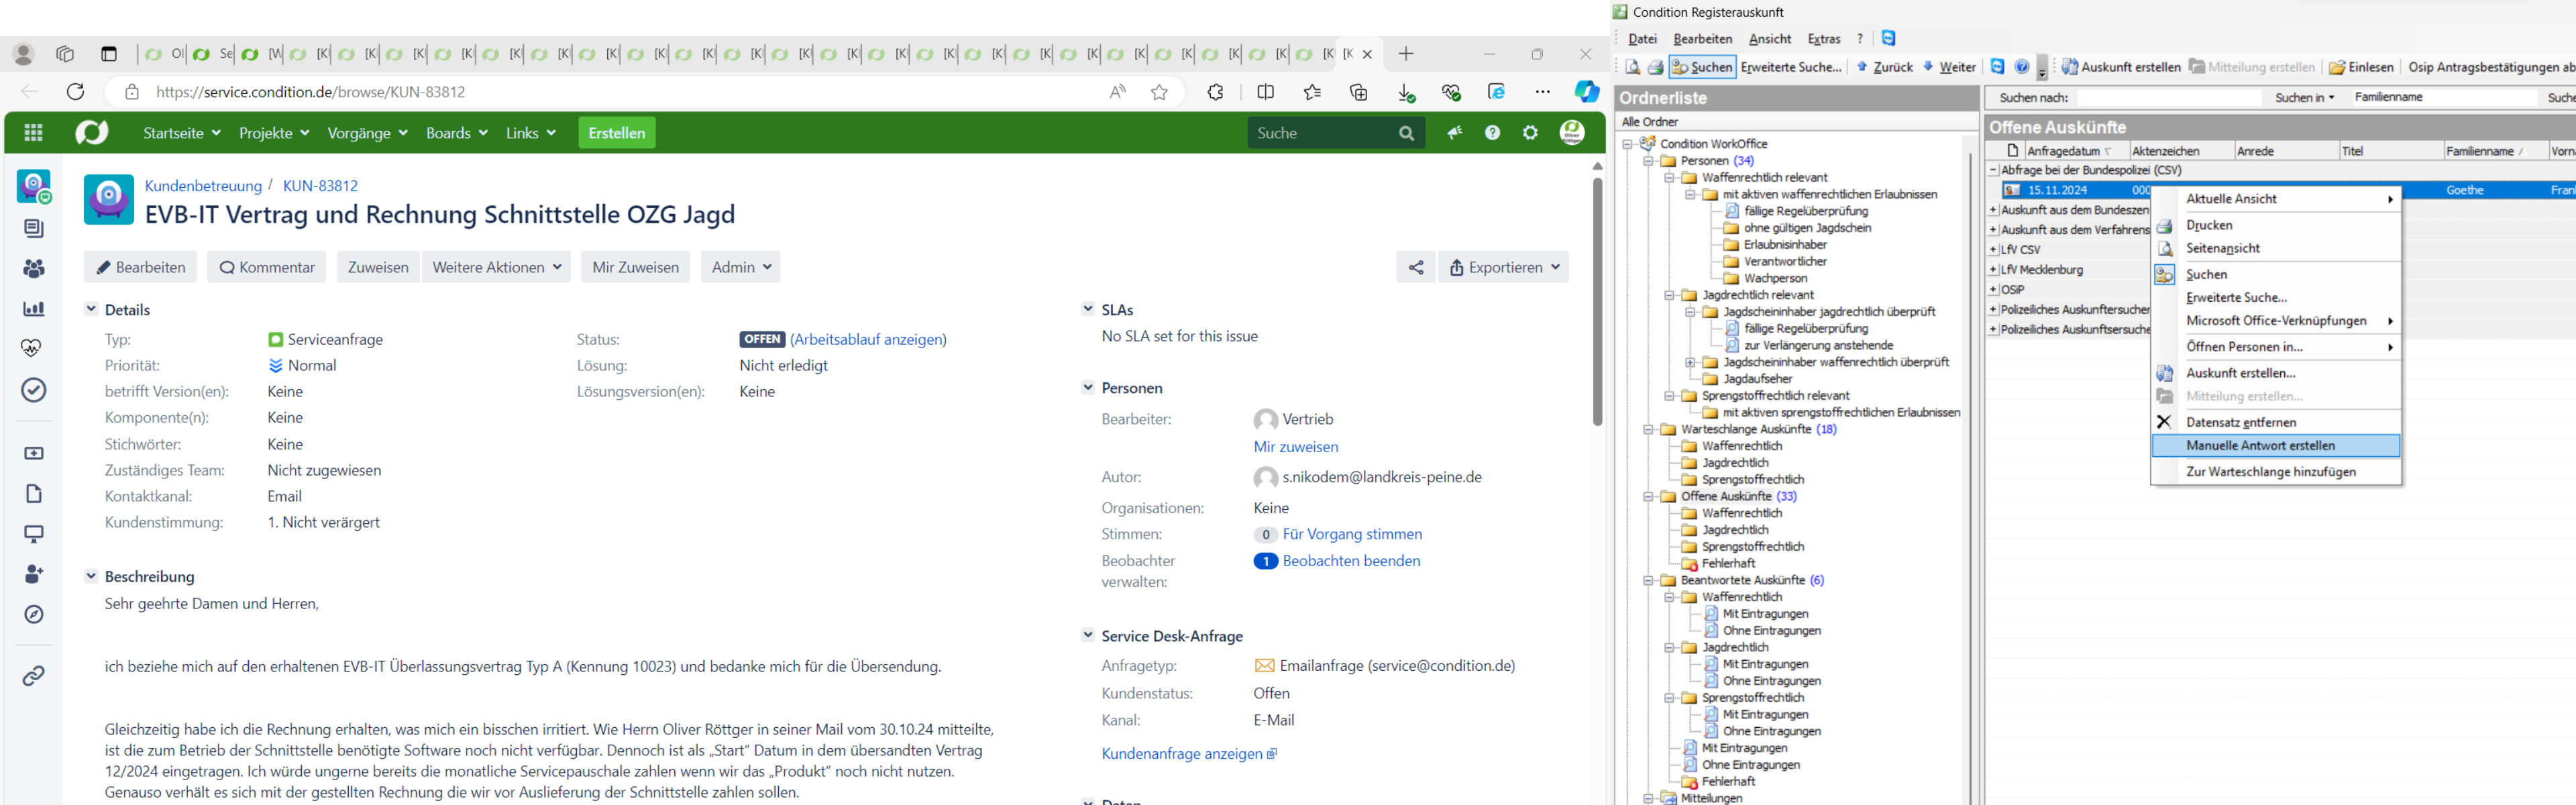
Task: Click the Jira share issue icon
Action: click(x=1415, y=267)
